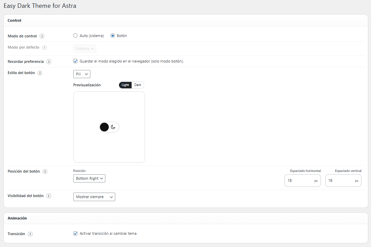Click info icon next to Posición del botón
371x247 pixels.
(x=45, y=172)
